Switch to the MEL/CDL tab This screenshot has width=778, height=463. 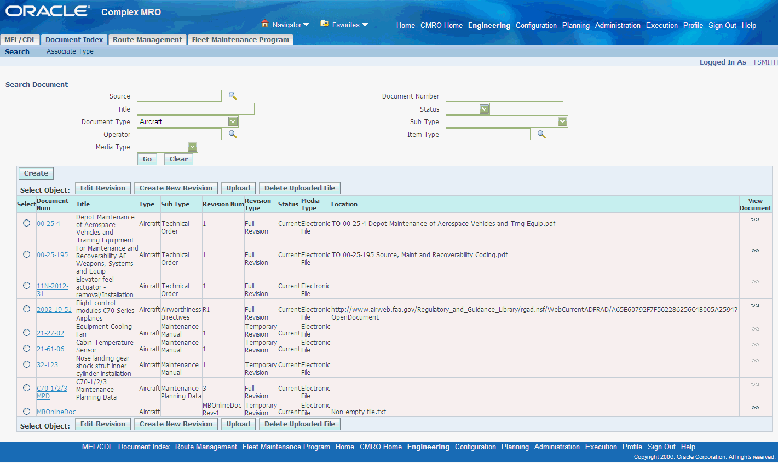20,40
